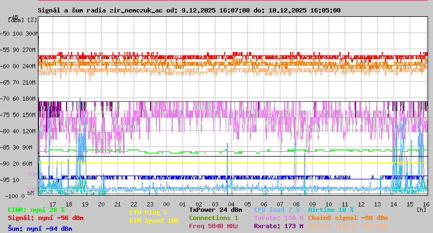Click the '210M' y-axis label
433x233 pixels.
(x=29, y=82)
